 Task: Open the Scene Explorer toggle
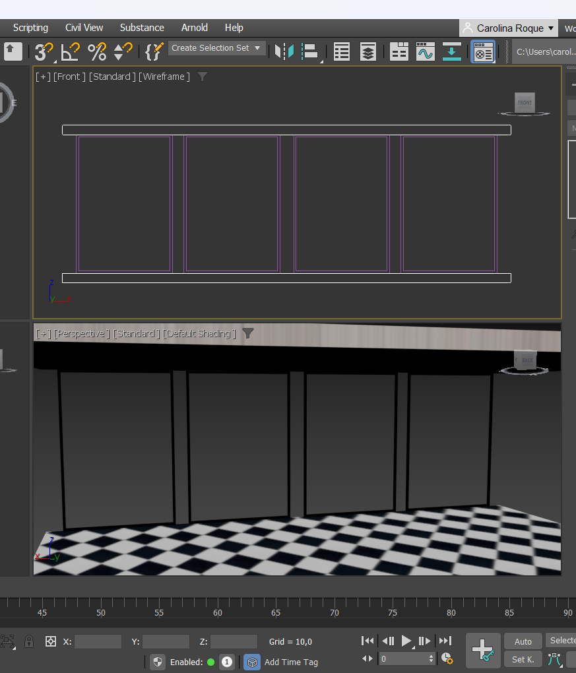pyautogui.click(x=342, y=51)
